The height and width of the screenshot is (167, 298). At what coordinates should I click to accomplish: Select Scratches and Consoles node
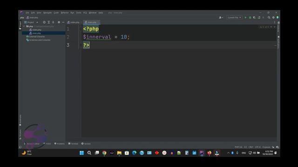(38, 40)
